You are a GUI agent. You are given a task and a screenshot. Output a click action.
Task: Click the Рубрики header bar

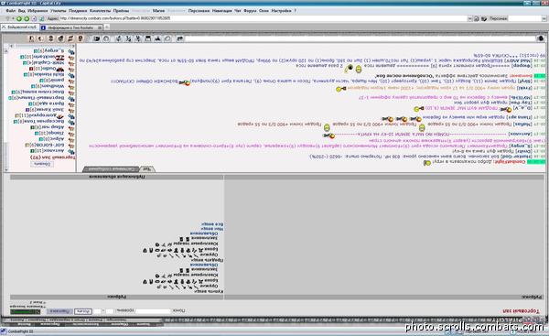(x=116, y=298)
